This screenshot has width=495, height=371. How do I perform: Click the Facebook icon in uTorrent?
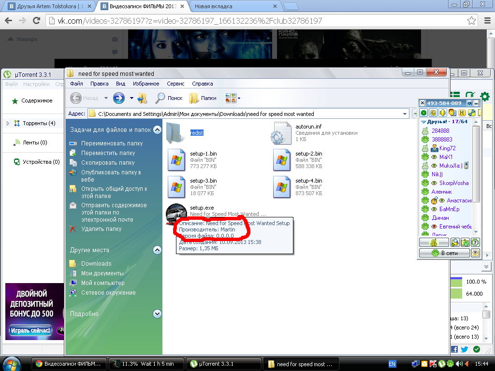coord(454,349)
